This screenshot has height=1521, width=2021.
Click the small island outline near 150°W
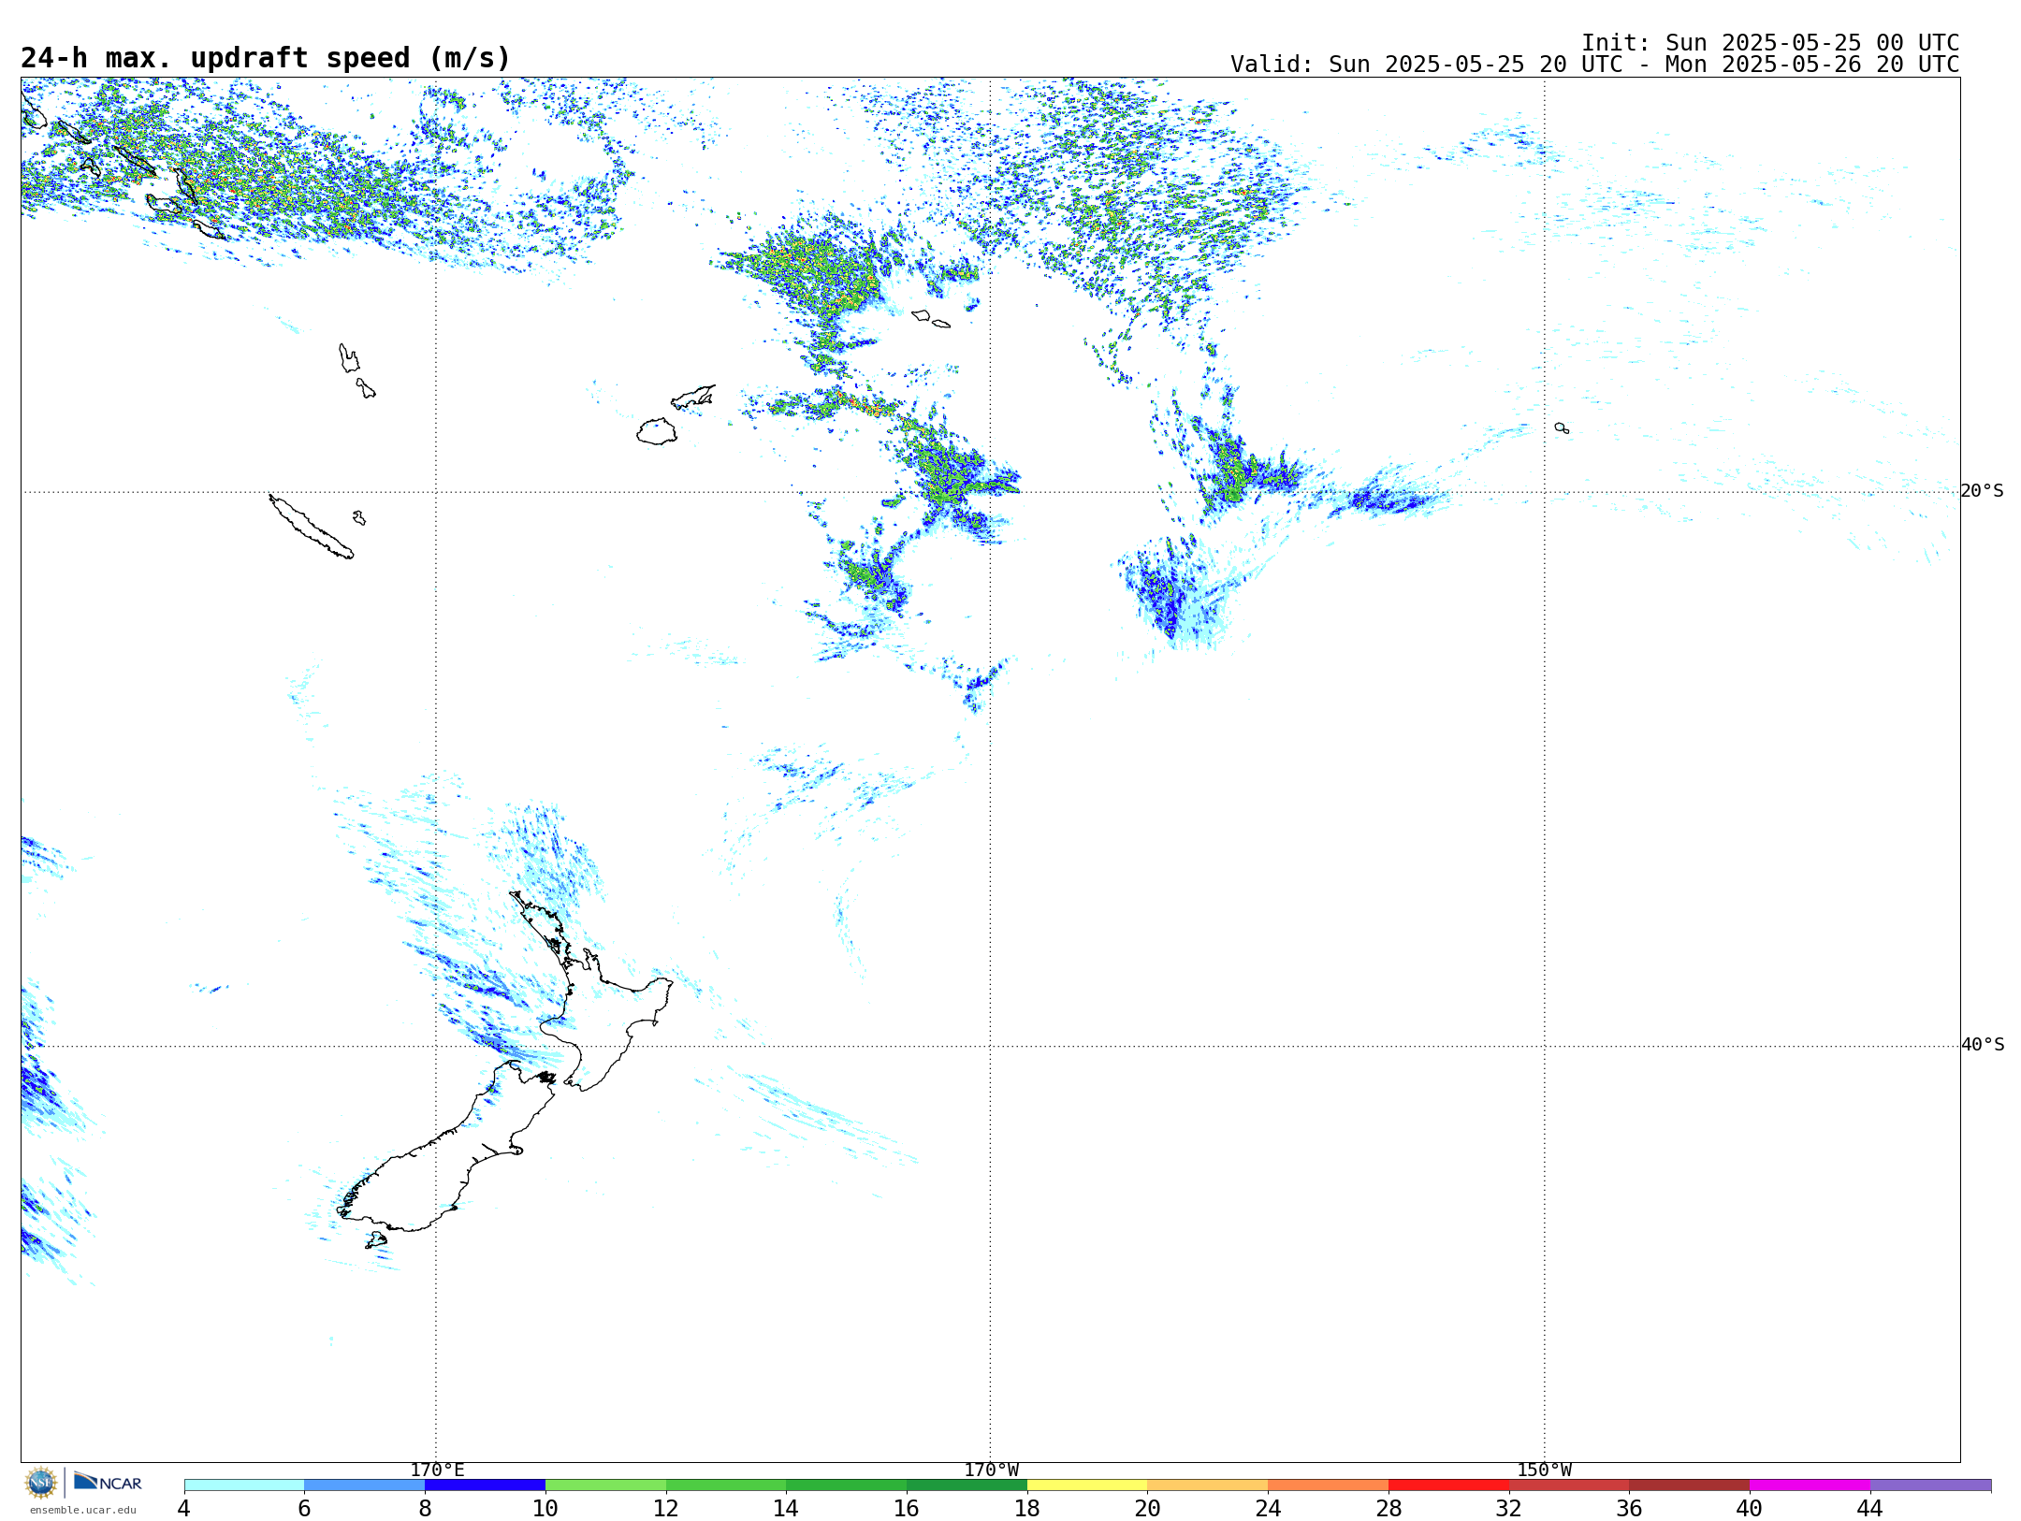[1562, 427]
